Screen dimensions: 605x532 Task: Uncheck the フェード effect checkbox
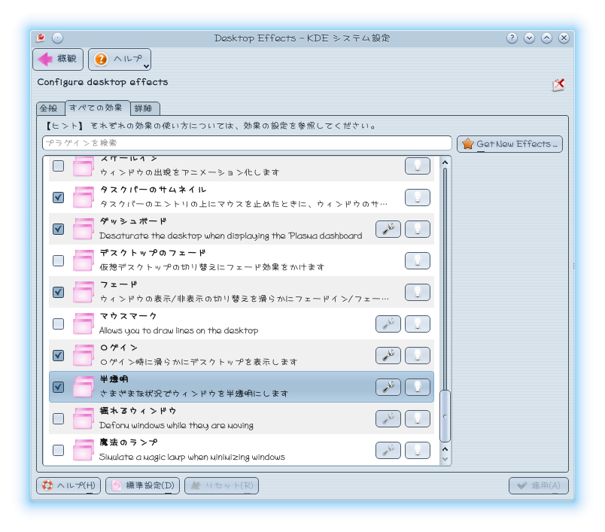coord(58,293)
